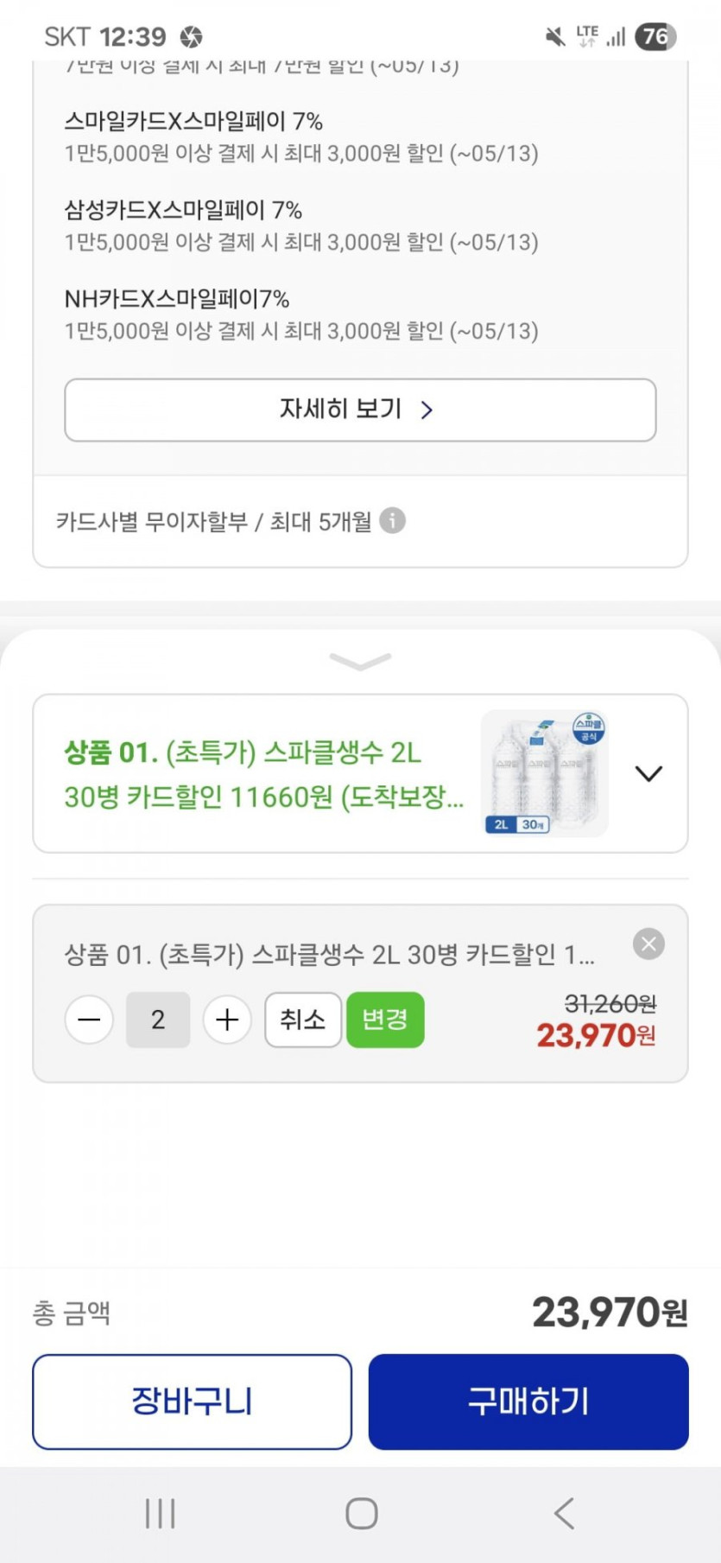The width and height of the screenshot is (721, 1563).
Task: Expand the 상품 01 product option dropdown
Action: [648, 773]
